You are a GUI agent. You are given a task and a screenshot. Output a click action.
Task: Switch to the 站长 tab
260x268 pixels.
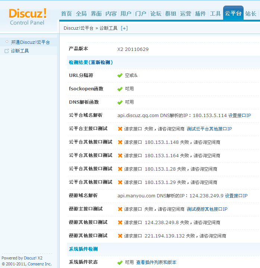click(x=251, y=14)
